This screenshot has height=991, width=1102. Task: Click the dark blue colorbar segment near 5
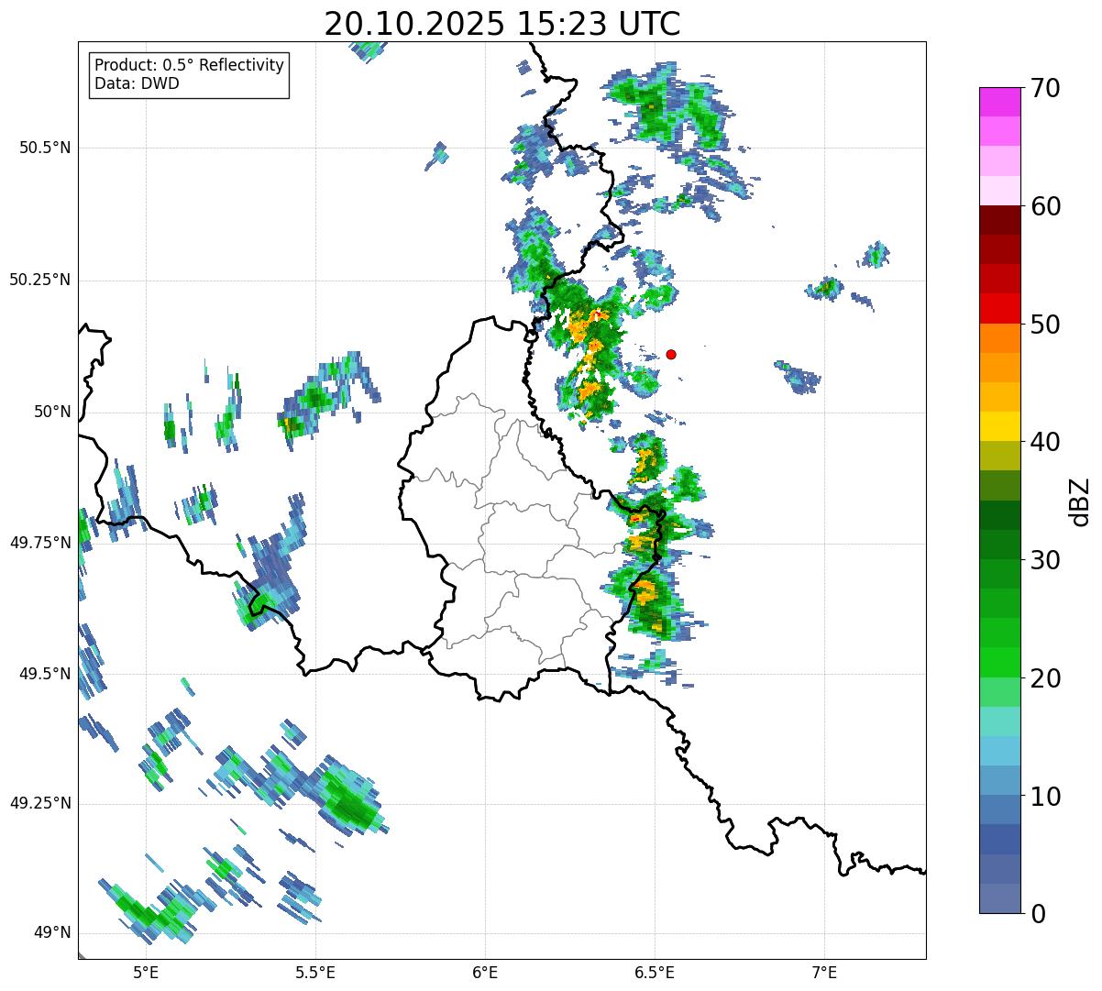pos(1000,840)
